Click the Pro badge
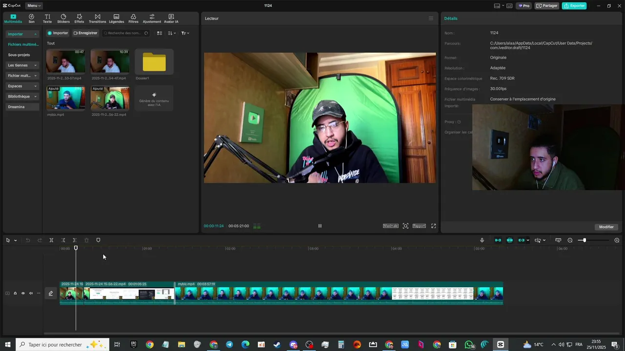This screenshot has height=351, width=625. pyautogui.click(x=524, y=6)
